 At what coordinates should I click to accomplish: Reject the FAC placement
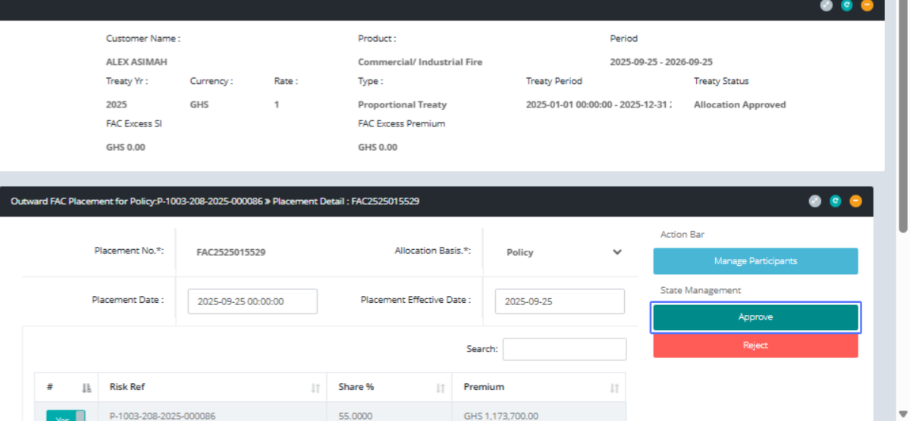point(755,345)
